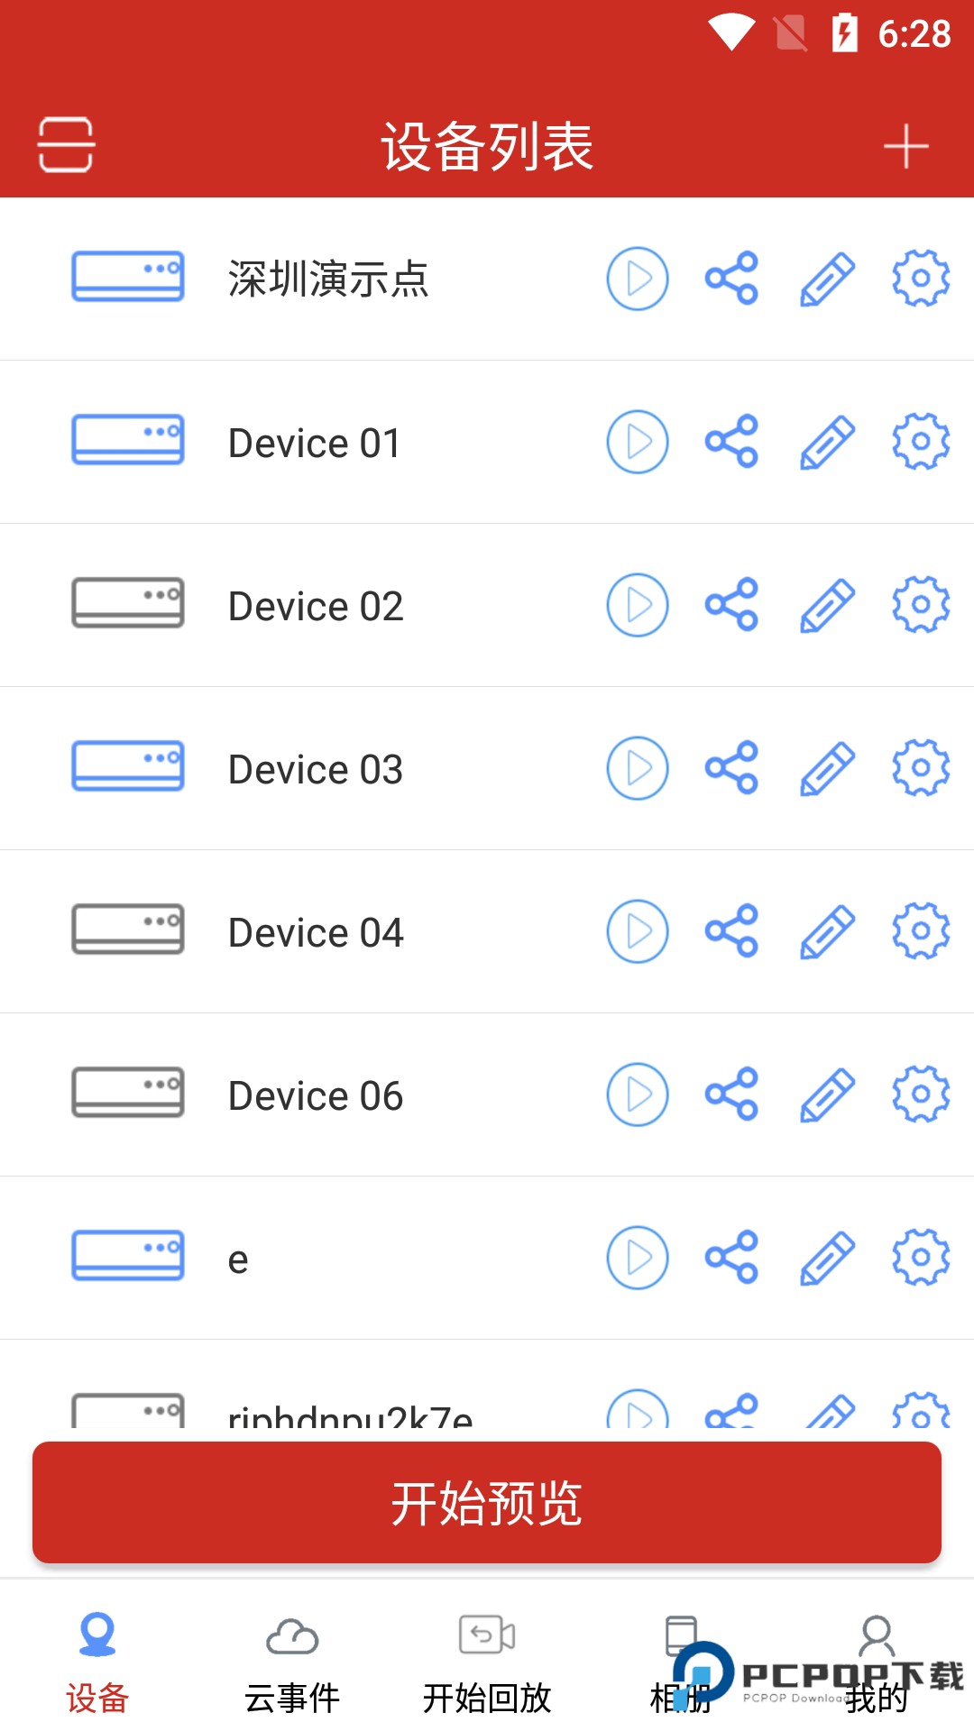The width and height of the screenshot is (974, 1731).
Task: Select the 设备 tab in bottom bar
Action: point(97,1666)
